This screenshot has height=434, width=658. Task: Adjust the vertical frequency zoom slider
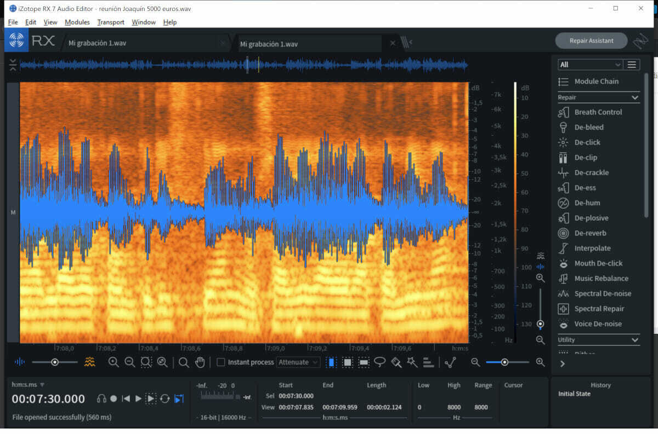pos(541,309)
